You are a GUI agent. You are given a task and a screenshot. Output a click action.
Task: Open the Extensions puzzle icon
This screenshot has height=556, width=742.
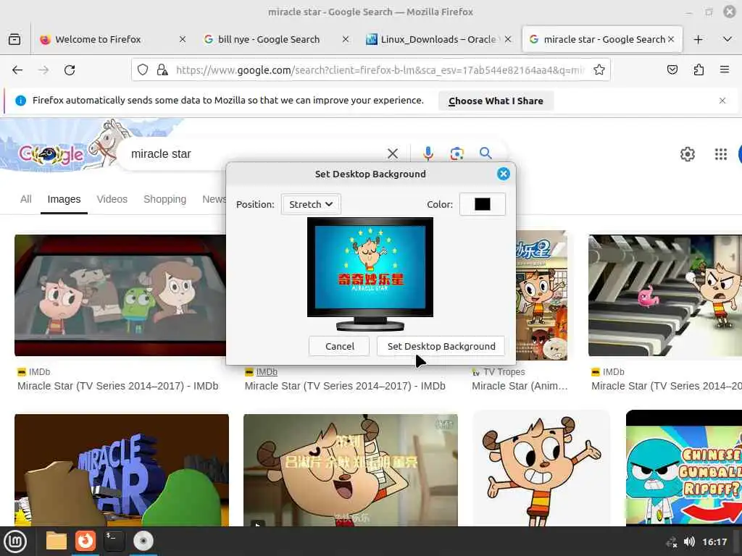[x=699, y=70]
